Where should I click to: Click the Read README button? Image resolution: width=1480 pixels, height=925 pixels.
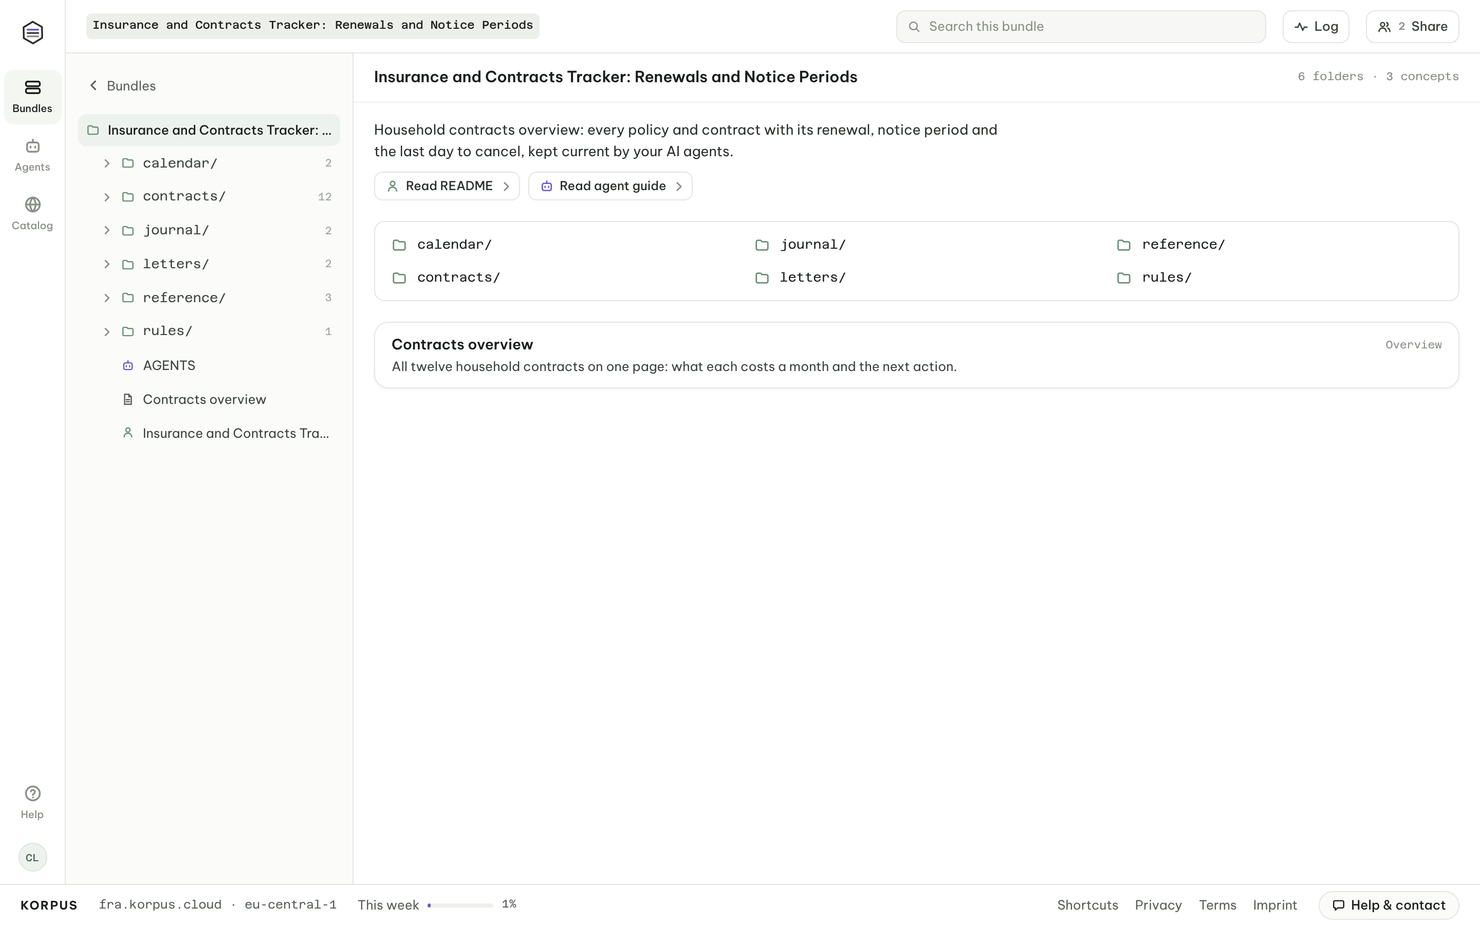447,186
